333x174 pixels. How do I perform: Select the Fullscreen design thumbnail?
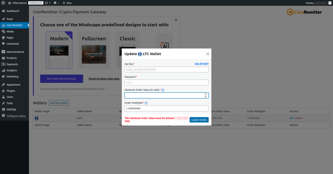(x=94, y=50)
